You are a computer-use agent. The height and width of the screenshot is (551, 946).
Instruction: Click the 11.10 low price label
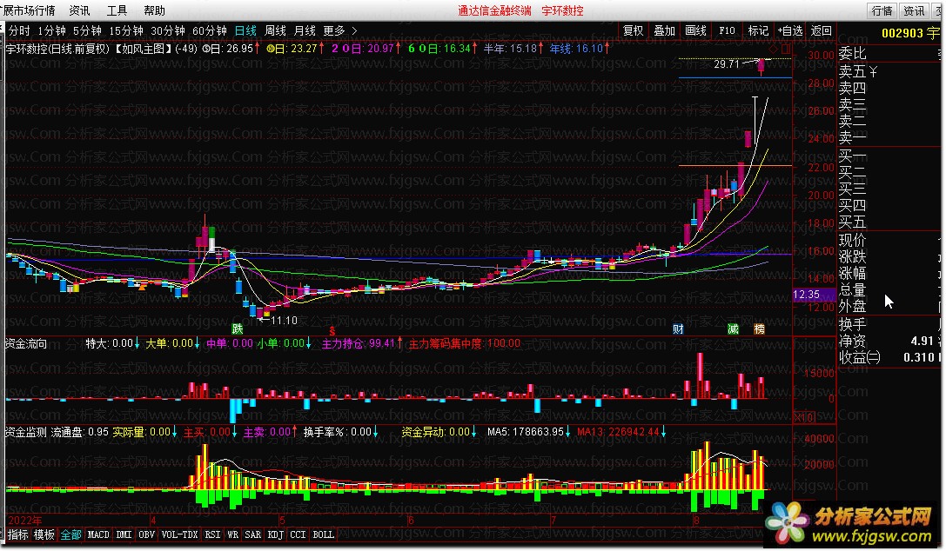[x=284, y=321]
